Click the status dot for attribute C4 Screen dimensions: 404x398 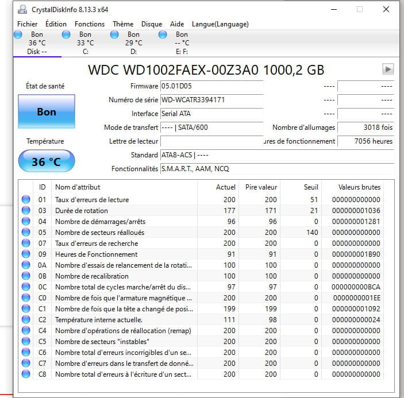[26, 330]
